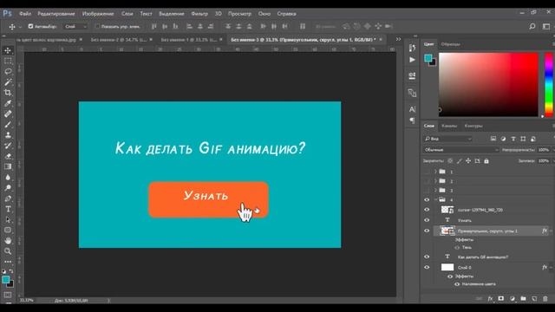Select the Brush tool
Screen dimensions: 555x312
[x=8, y=125]
